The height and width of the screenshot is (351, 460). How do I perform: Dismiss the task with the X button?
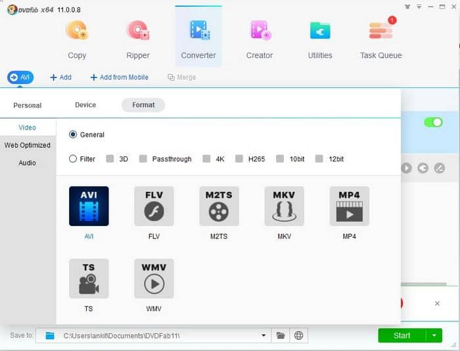437,303
